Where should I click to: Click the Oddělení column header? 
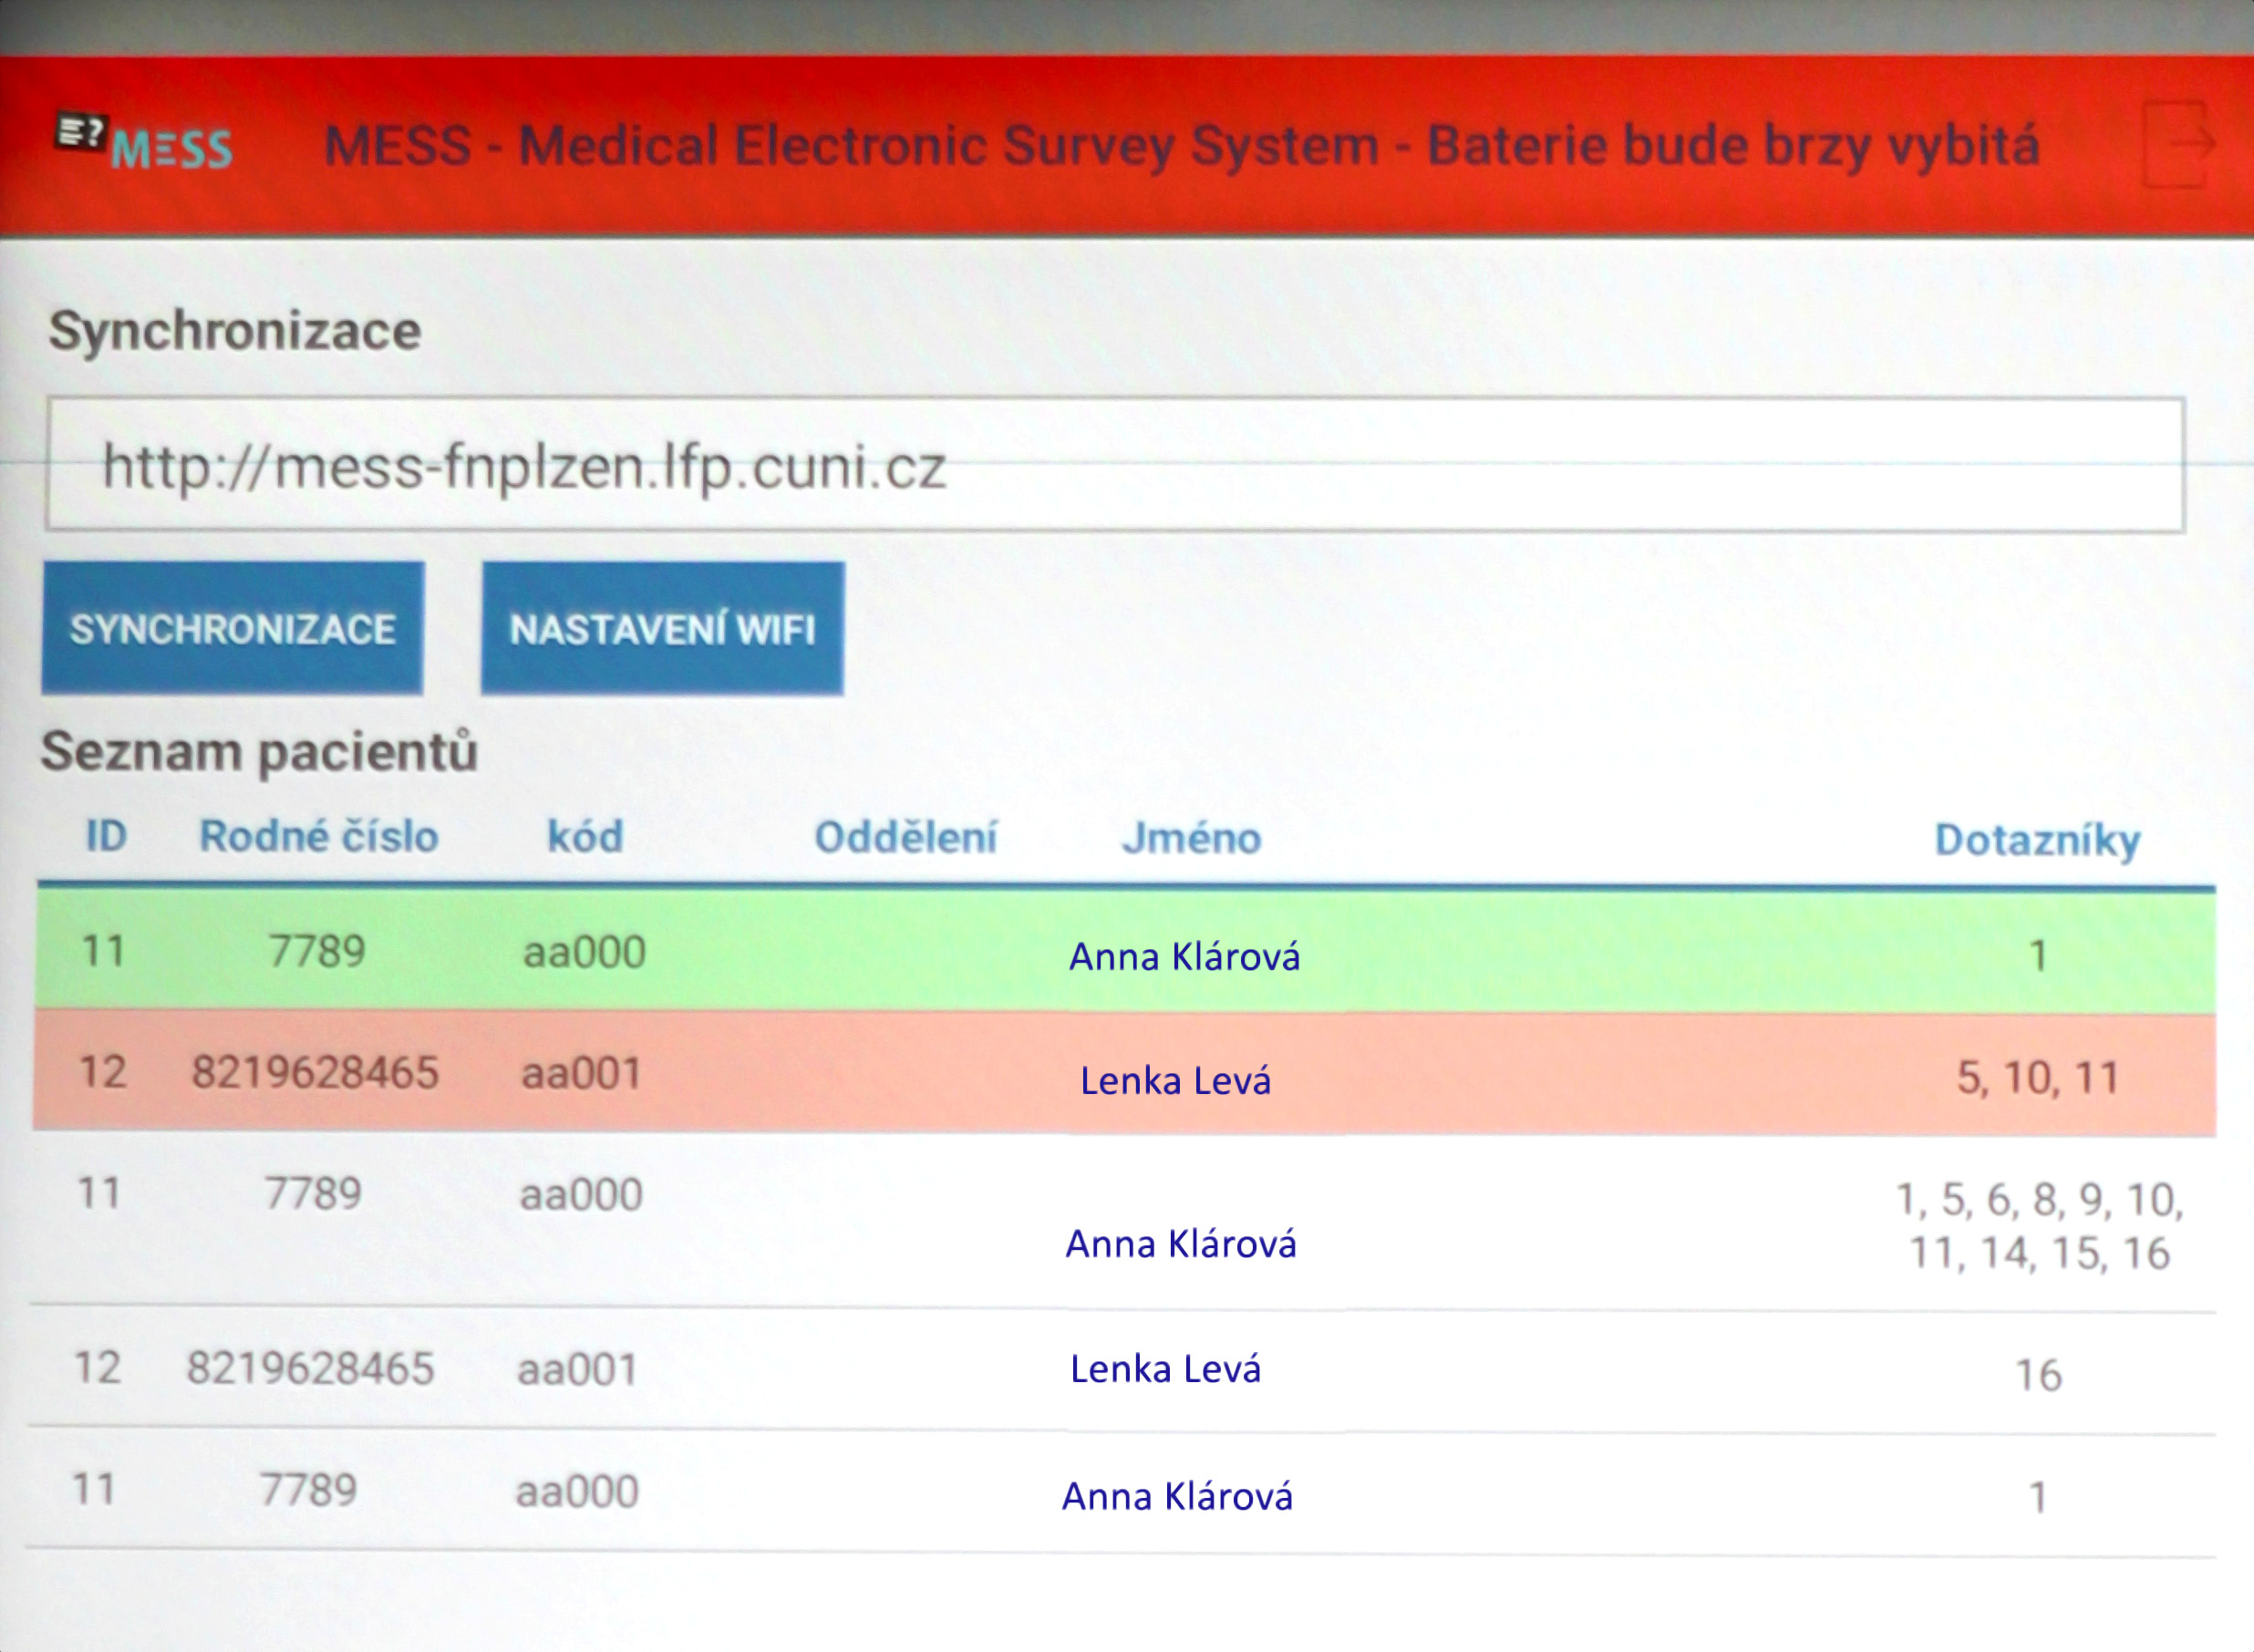(x=905, y=838)
